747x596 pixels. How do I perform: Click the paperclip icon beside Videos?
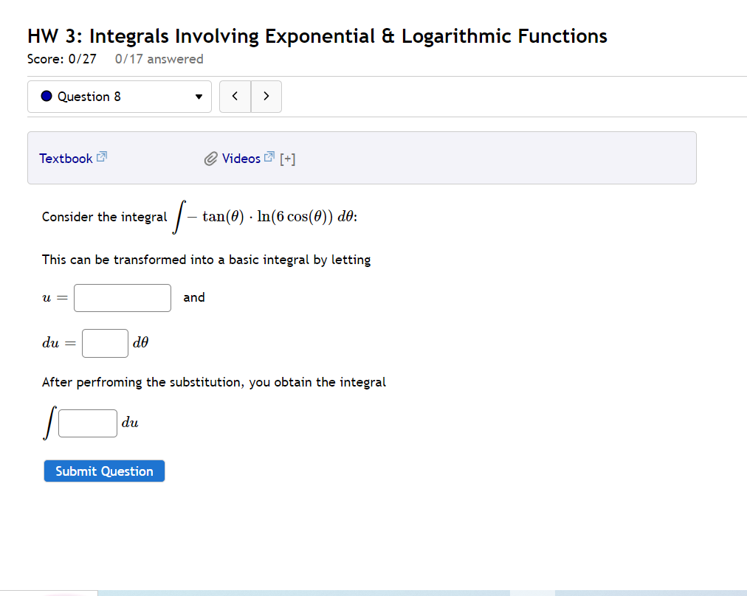pyautogui.click(x=213, y=158)
